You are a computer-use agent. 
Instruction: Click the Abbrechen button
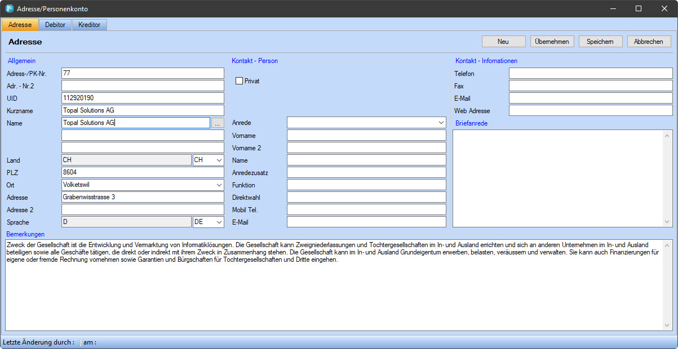pyautogui.click(x=649, y=42)
